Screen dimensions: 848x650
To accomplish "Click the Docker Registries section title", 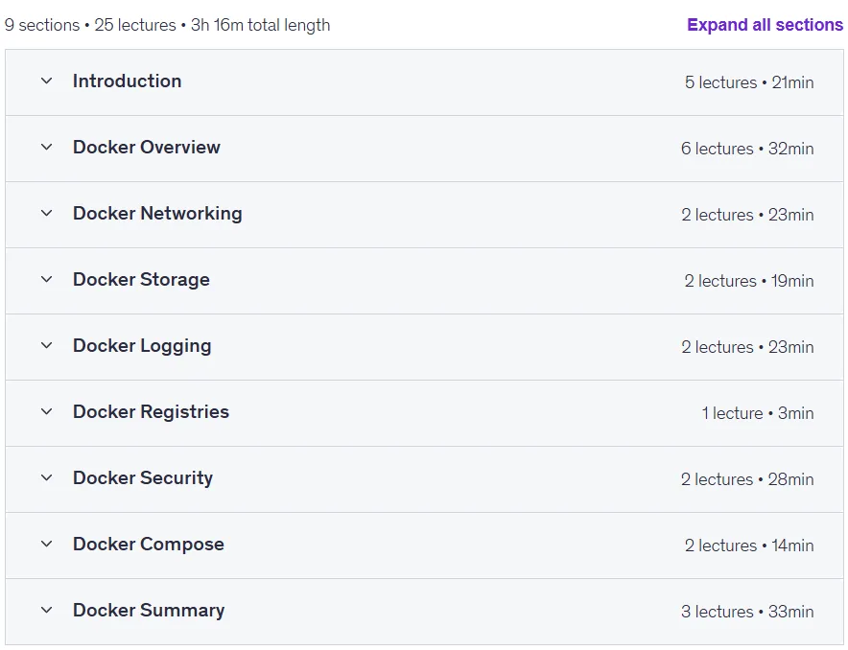I will [x=151, y=411].
